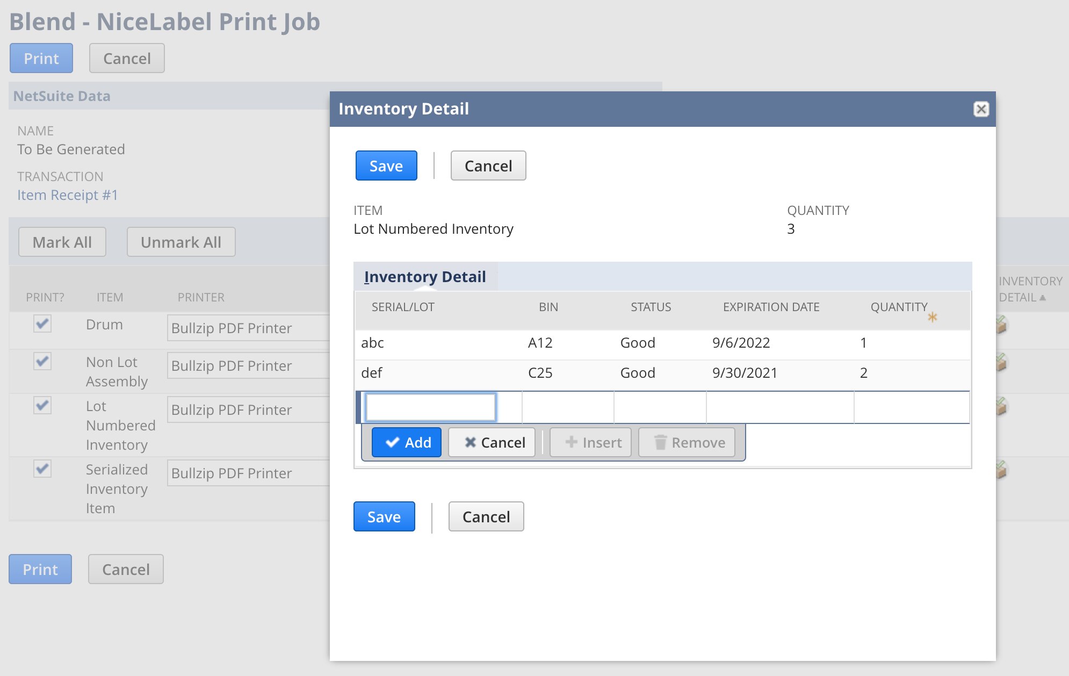Sort by the Inventory Detail column header arrow
This screenshot has height=676, width=1069.
[x=1043, y=297]
